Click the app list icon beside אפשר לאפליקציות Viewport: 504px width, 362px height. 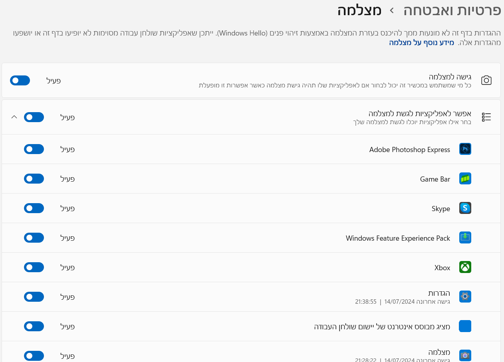click(486, 117)
